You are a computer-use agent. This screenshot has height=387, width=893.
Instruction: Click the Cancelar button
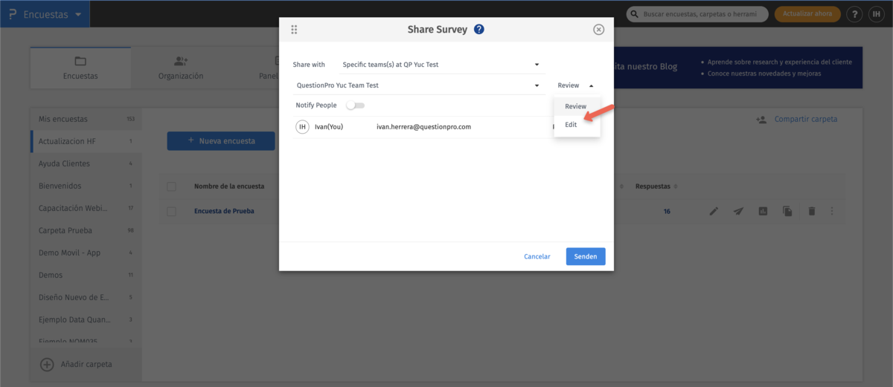(x=537, y=256)
